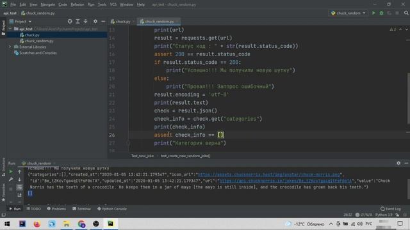
Task: Click the down stack trace arrow
Action: pyautogui.click(x=20, y=180)
